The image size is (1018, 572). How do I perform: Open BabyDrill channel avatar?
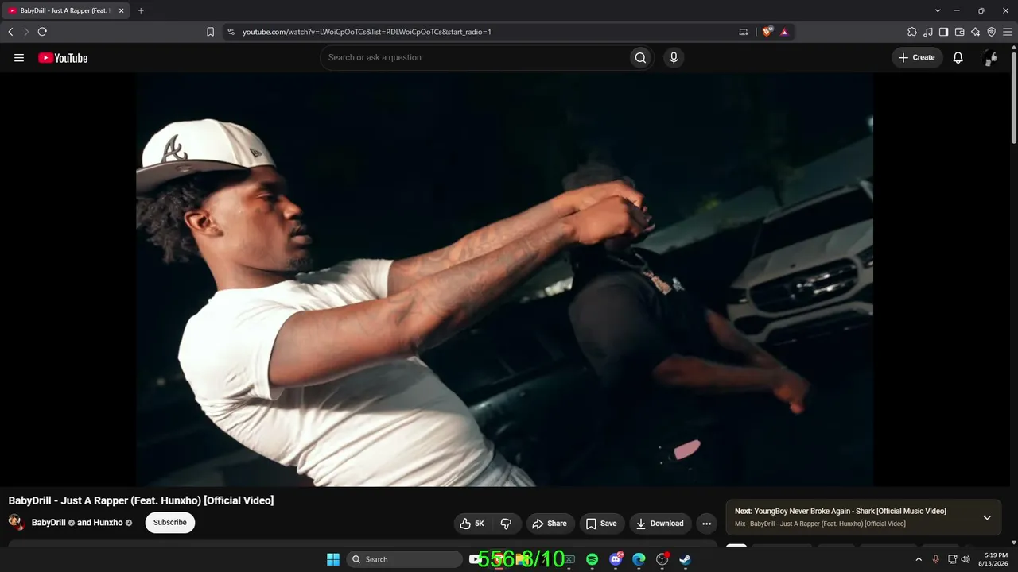pos(16,522)
